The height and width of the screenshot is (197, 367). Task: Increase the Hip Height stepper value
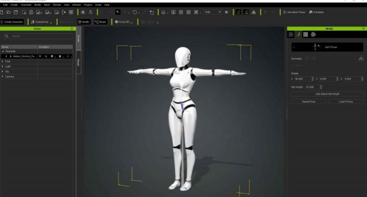coord(321,86)
